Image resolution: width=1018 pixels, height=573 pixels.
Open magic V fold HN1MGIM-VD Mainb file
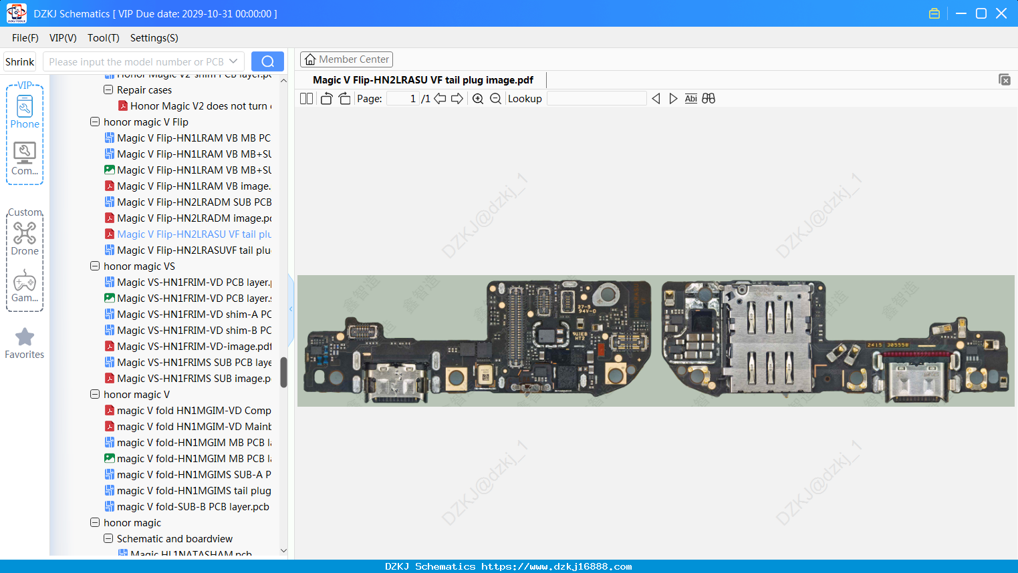coord(188,426)
